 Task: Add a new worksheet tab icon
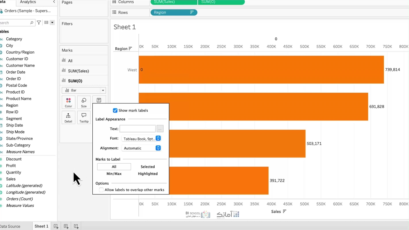(x=56, y=226)
